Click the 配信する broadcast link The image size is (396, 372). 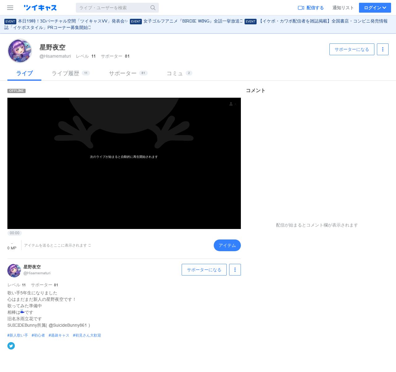pos(311,8)
